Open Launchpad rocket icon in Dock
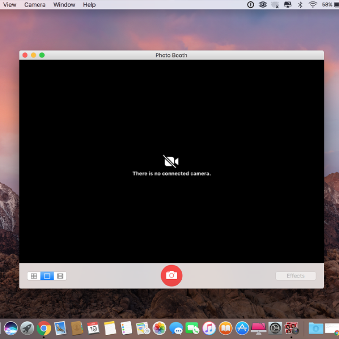 click(27, 328)
